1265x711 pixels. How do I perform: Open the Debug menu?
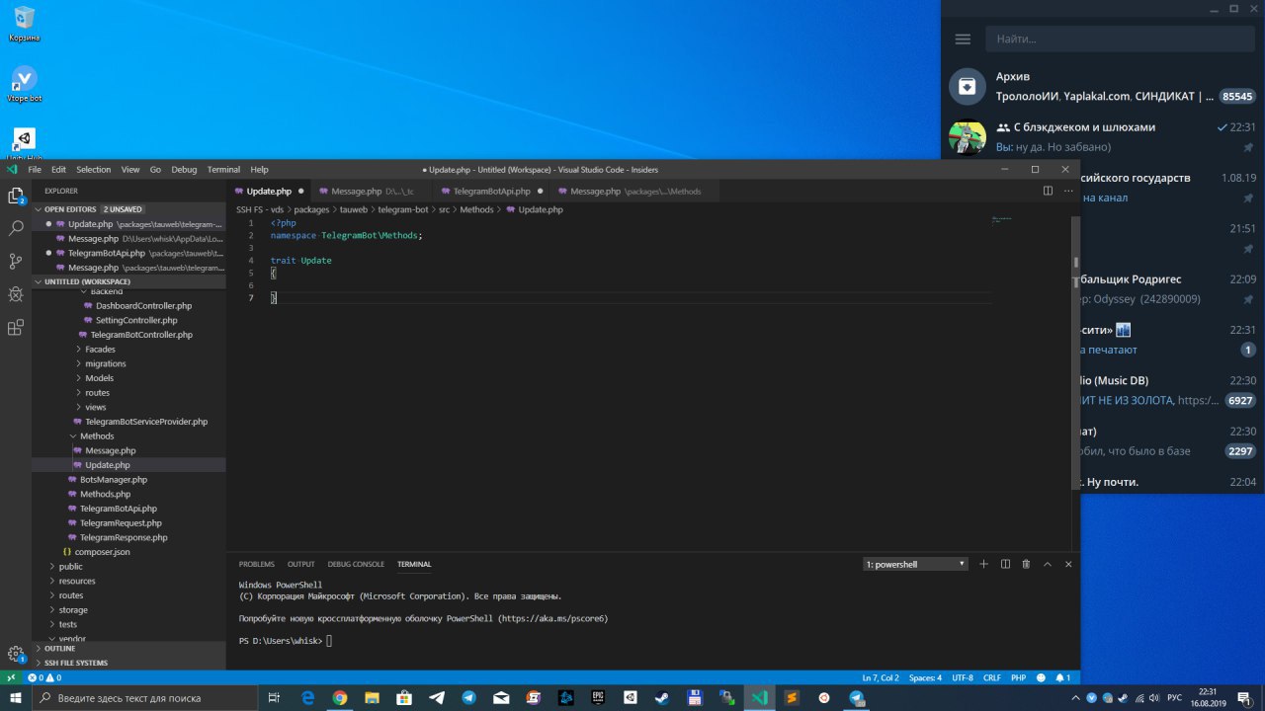184,170
